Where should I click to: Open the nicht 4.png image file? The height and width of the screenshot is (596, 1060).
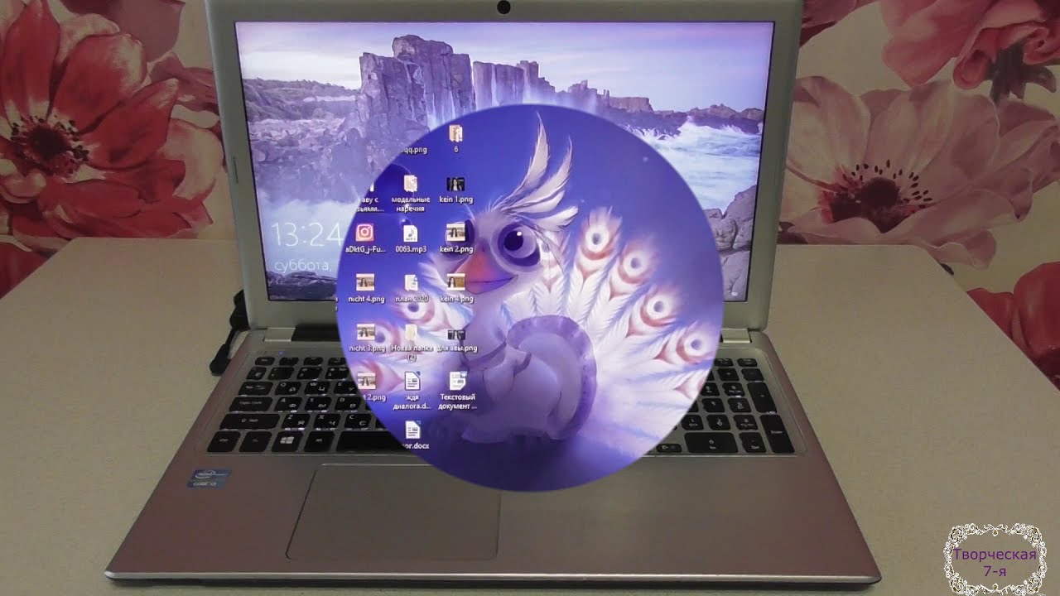[x=365, y=287]
